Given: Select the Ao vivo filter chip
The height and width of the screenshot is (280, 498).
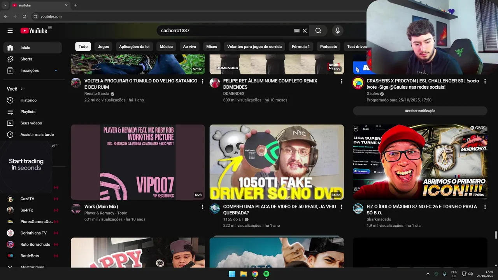Looking at the screenshot, I should 189,47.
